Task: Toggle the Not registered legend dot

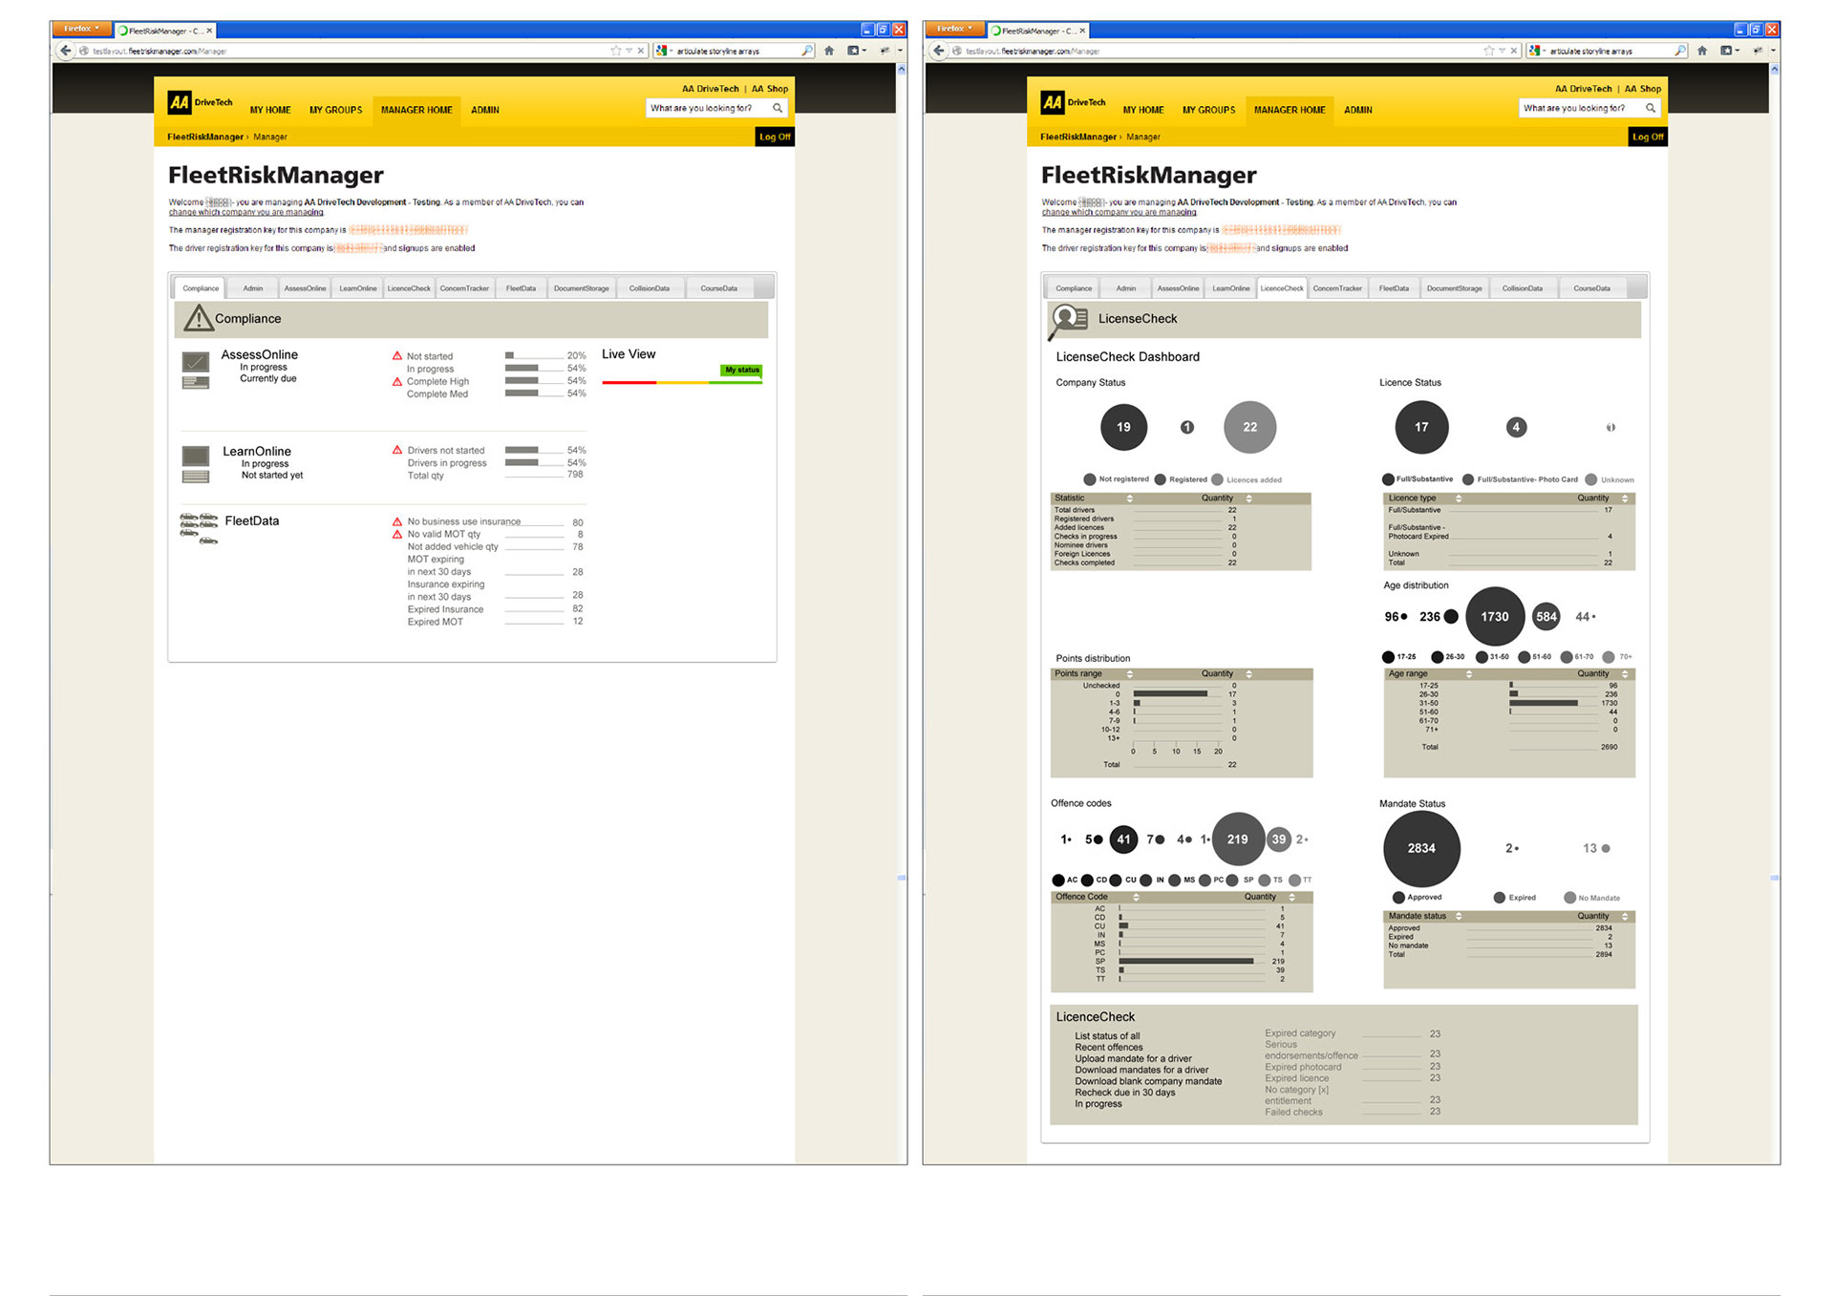Action: [1090, 479]
